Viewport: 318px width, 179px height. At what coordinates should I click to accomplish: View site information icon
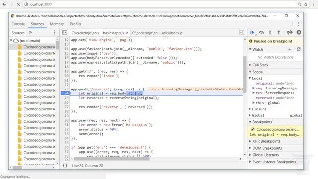coord(26,4)
